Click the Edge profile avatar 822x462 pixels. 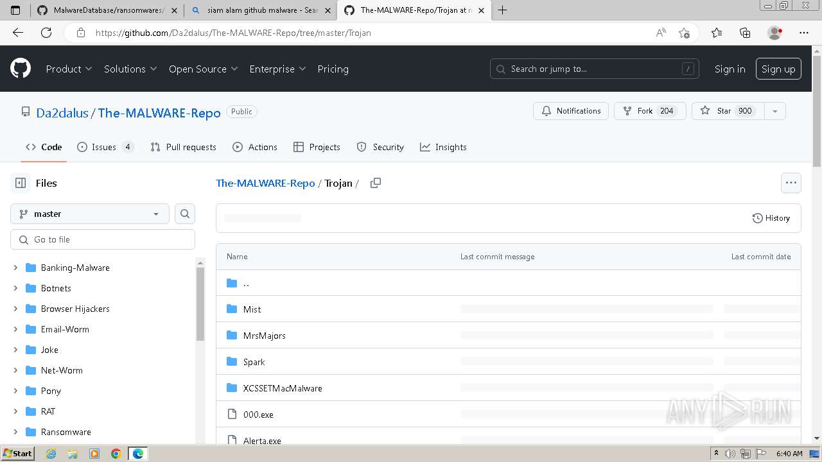coord(774,33)
